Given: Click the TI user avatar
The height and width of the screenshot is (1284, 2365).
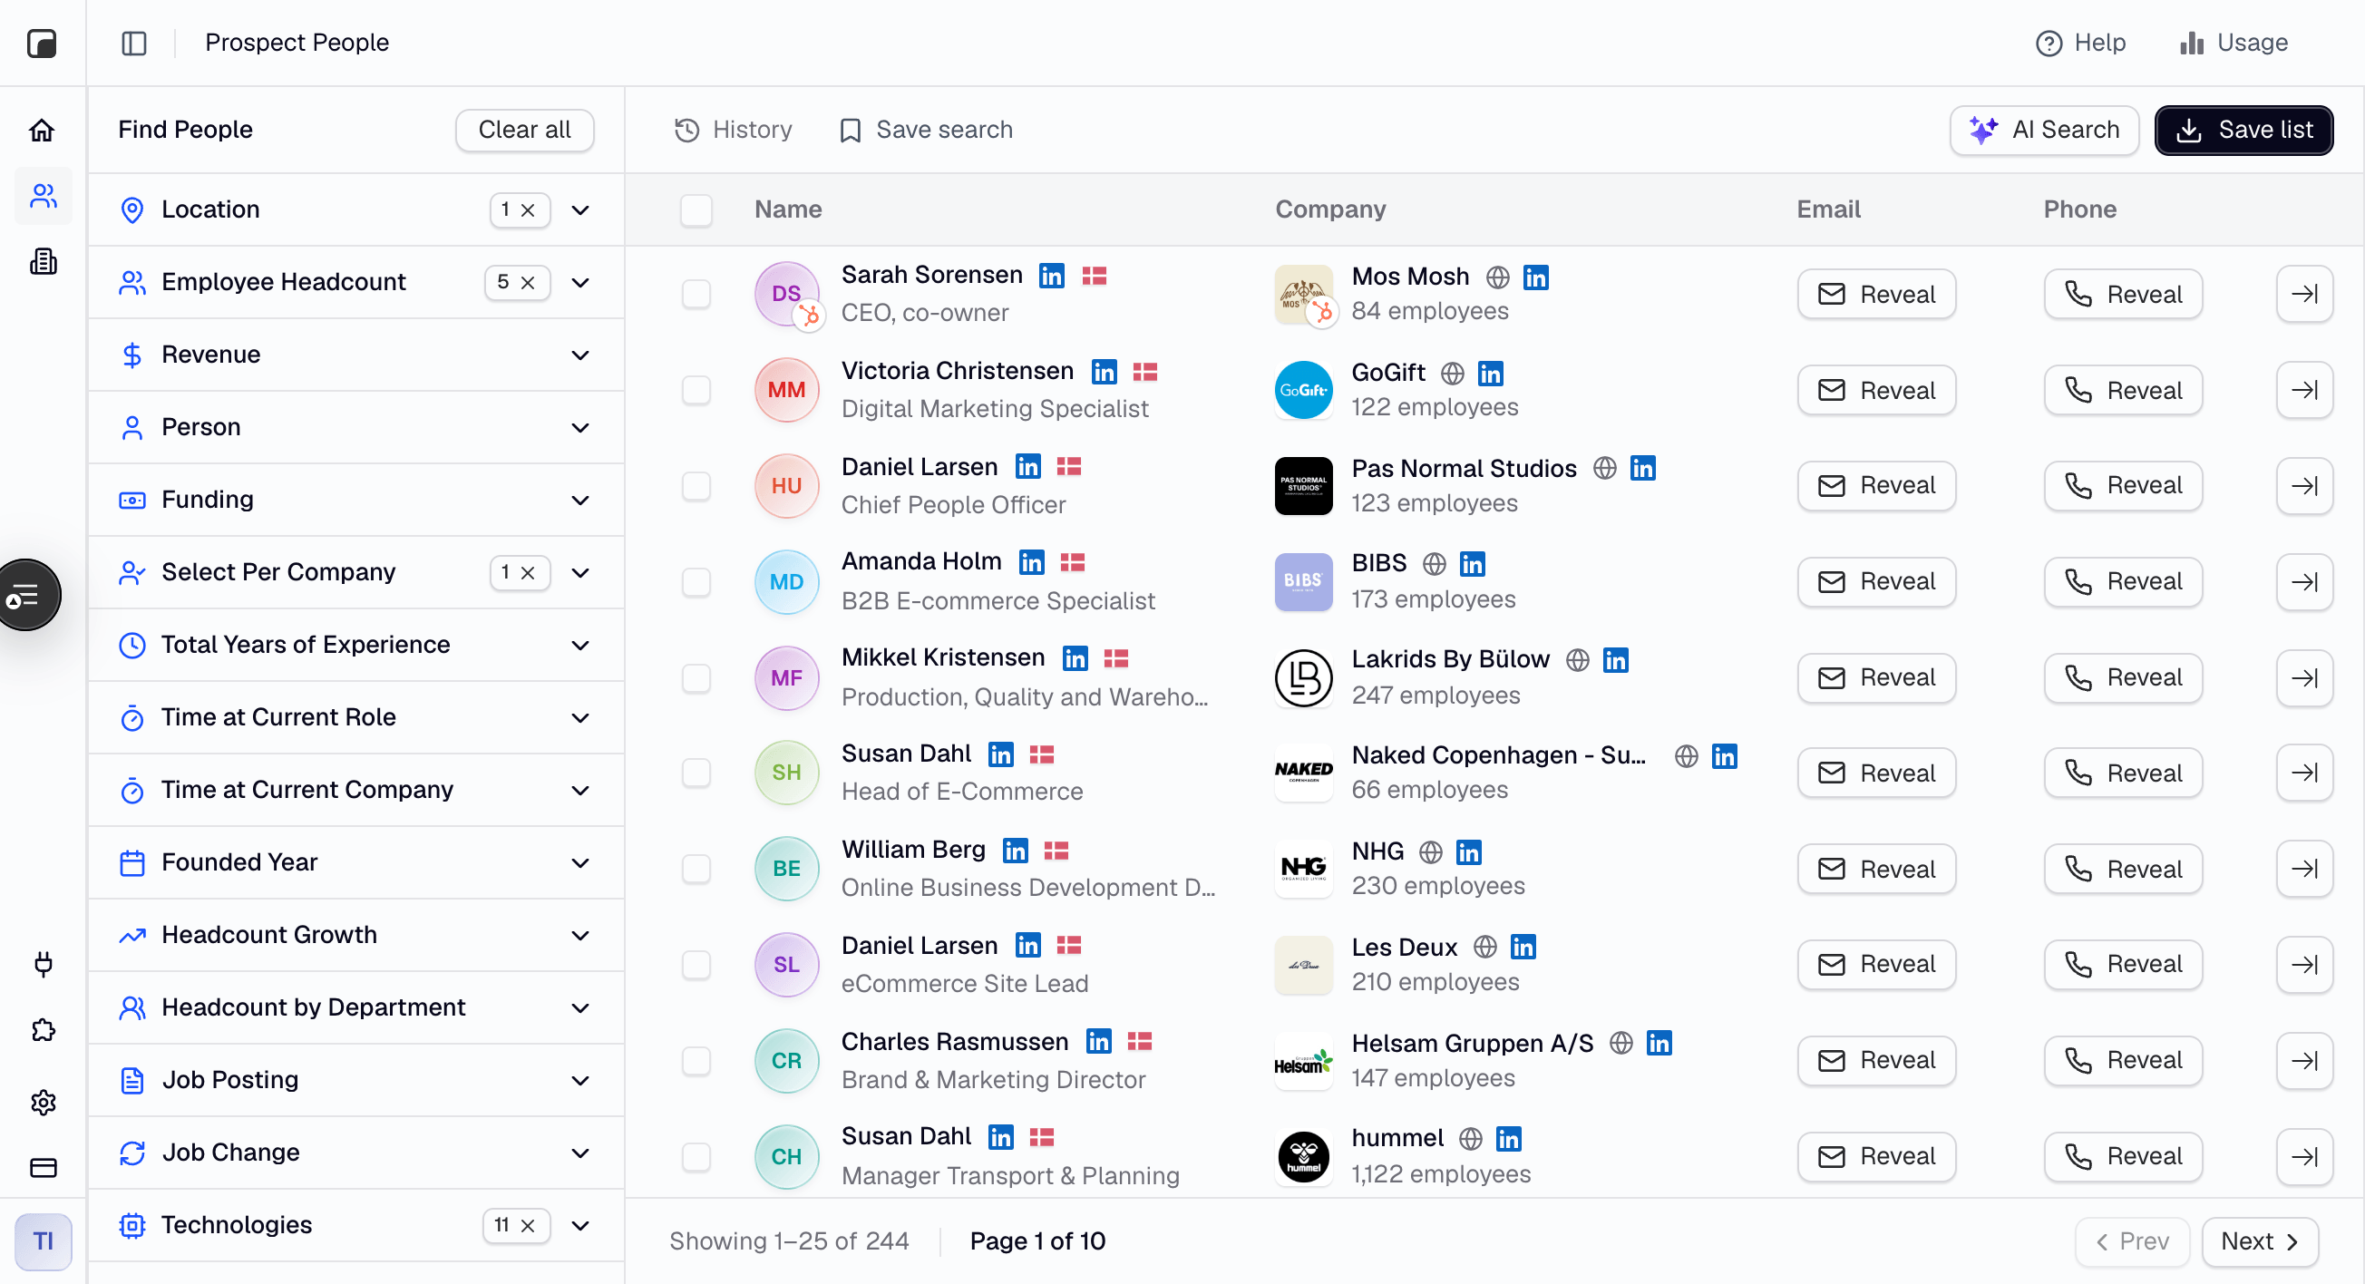Looking at the screenshot, I should point(44,1240).
